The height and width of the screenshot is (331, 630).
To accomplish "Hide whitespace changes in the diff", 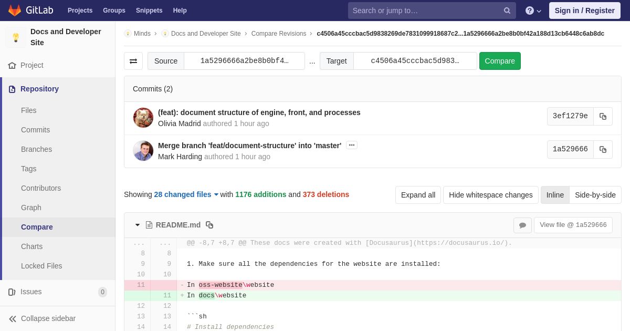I will 491,195.
